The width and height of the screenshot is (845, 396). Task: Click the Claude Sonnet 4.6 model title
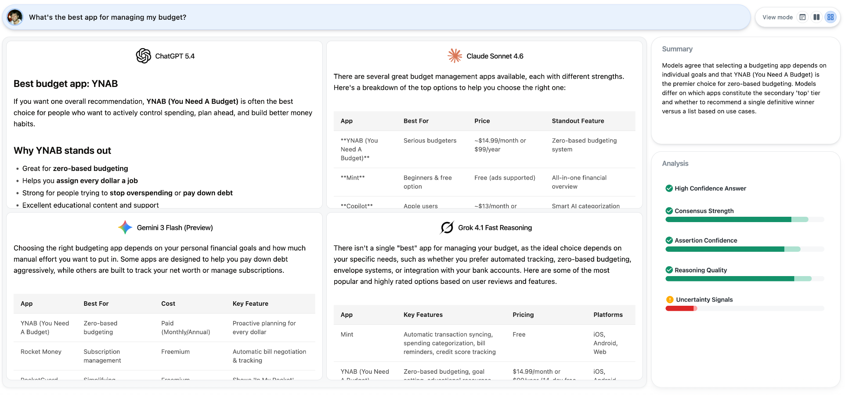(x=495, y=56)
